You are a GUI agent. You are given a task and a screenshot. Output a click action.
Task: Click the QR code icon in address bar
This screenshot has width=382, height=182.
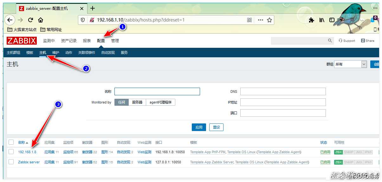pyautogui.click(x=249, y=20)
